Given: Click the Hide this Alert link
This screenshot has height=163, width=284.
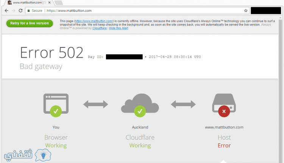Looking at the screenshot, I should (119, 28).
